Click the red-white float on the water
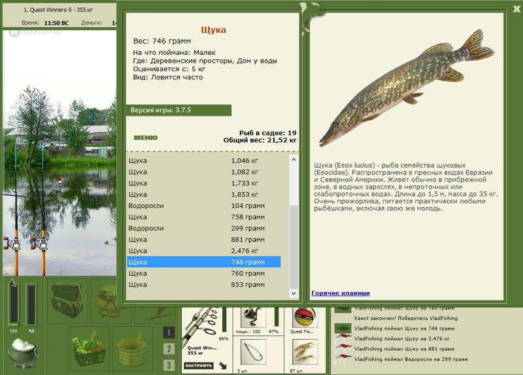This screenshot has height=375, width=523. click(x=60, y=182)
